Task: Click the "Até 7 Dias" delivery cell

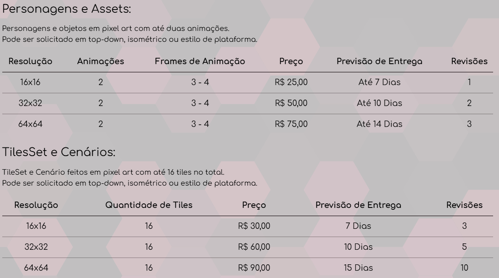Action: [379, 82]
